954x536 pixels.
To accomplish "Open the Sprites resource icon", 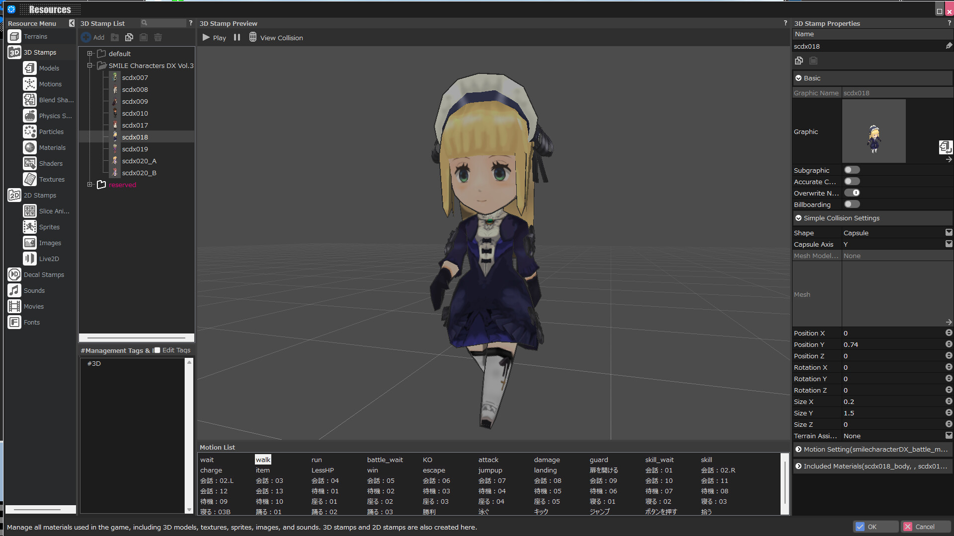I will click(30, 227).
